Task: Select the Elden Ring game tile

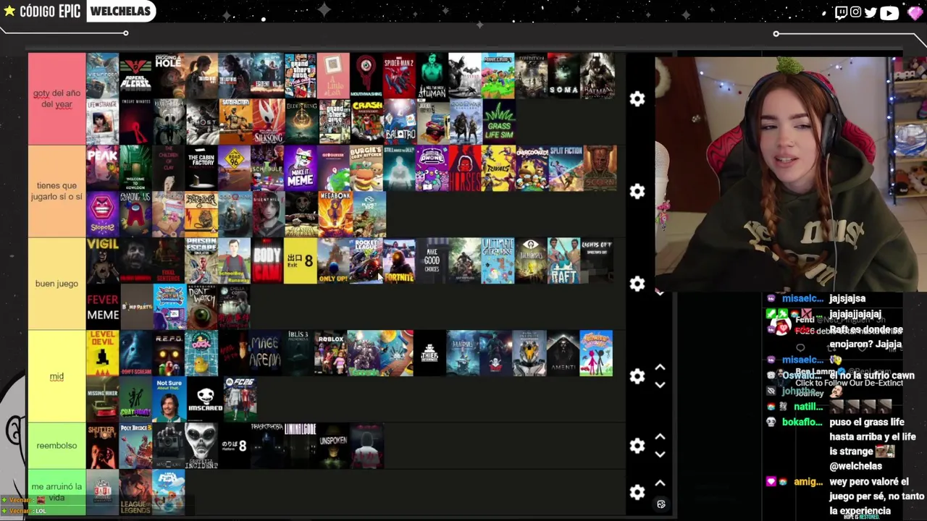Action: [x=301, y=122]
